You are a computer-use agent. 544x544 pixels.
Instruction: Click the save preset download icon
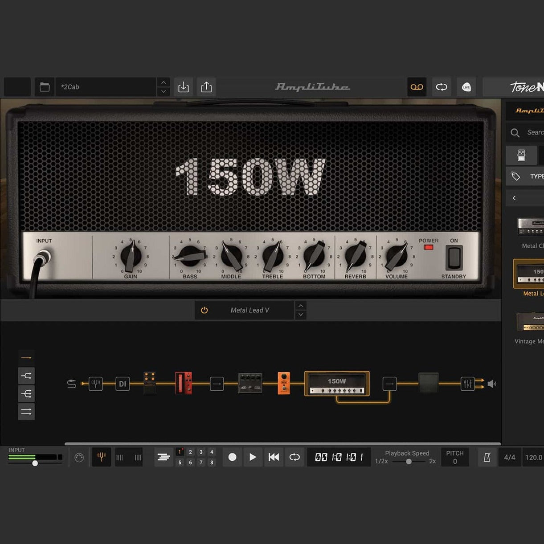click(x=184, y=87)
